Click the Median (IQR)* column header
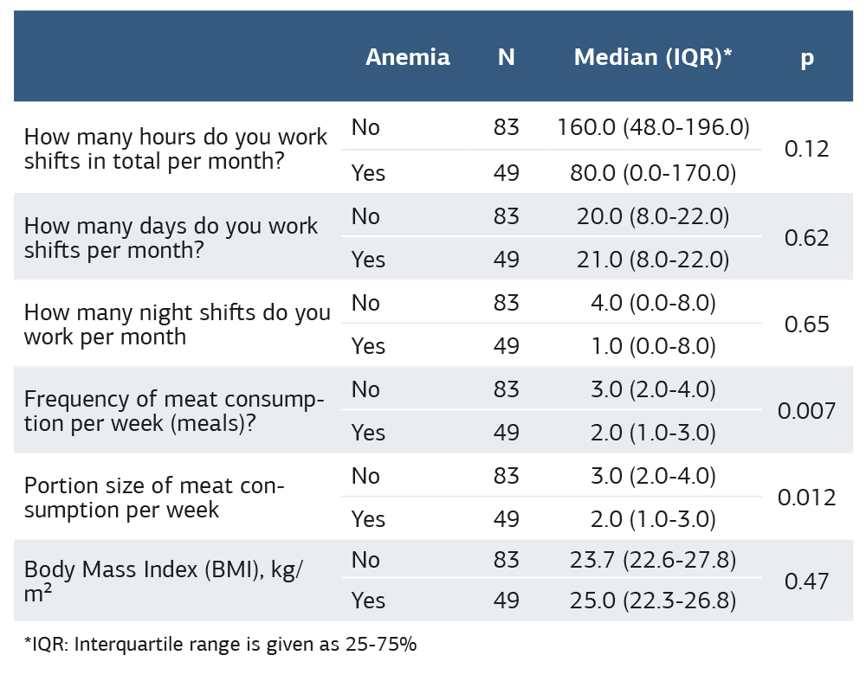866x681 pixels. click(x=653, y=57)
